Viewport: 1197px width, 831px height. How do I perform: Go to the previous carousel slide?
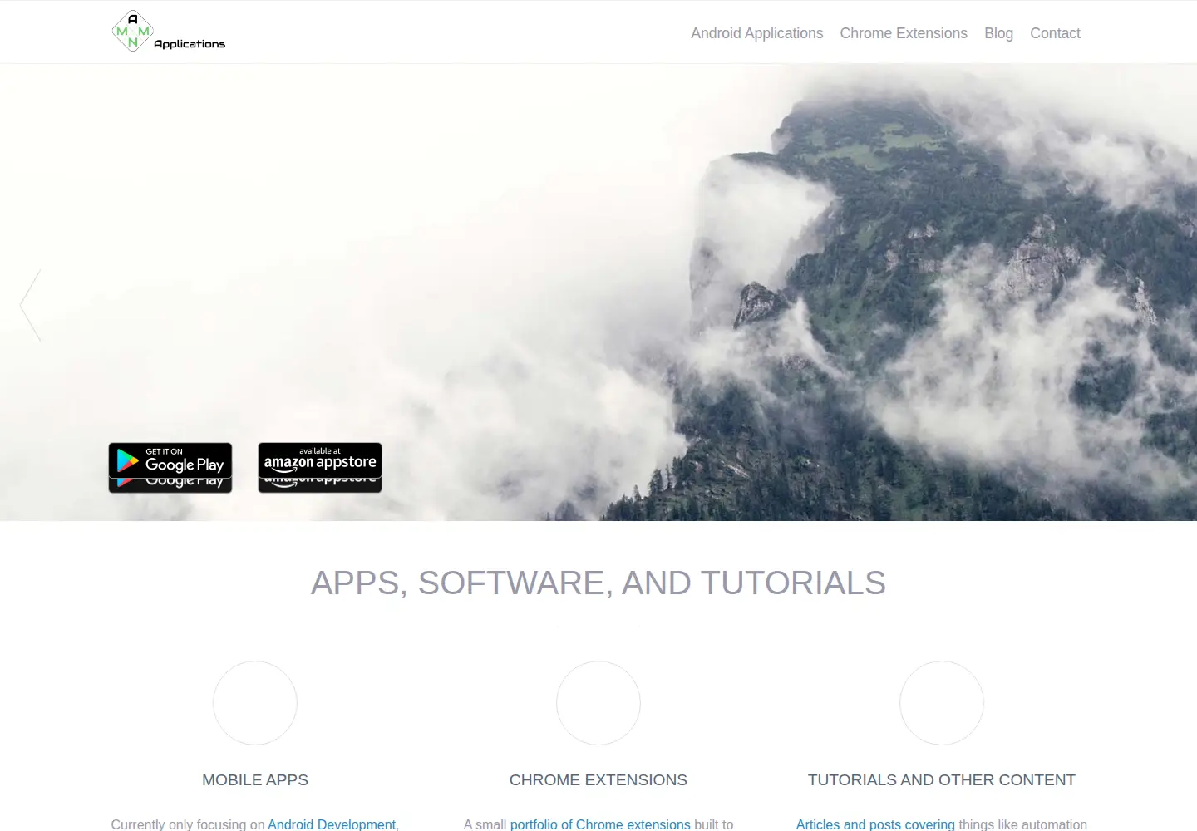(x=31, y=305)
